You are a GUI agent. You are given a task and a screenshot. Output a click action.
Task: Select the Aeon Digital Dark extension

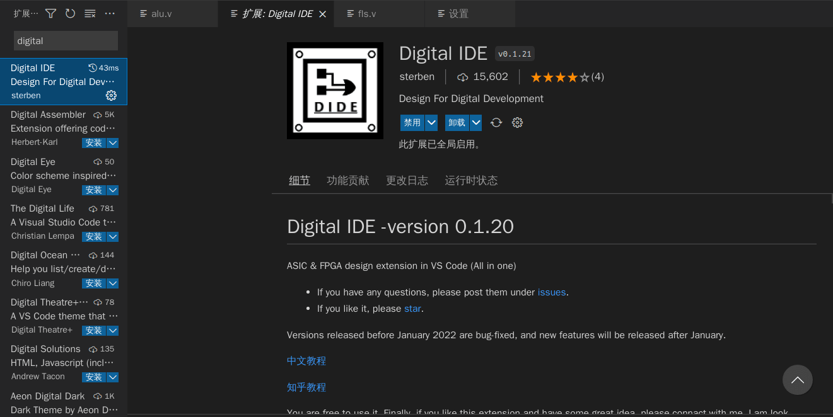(x=64, y=403)
